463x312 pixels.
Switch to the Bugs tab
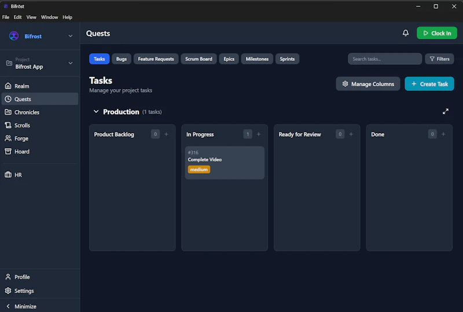(122, 59)
